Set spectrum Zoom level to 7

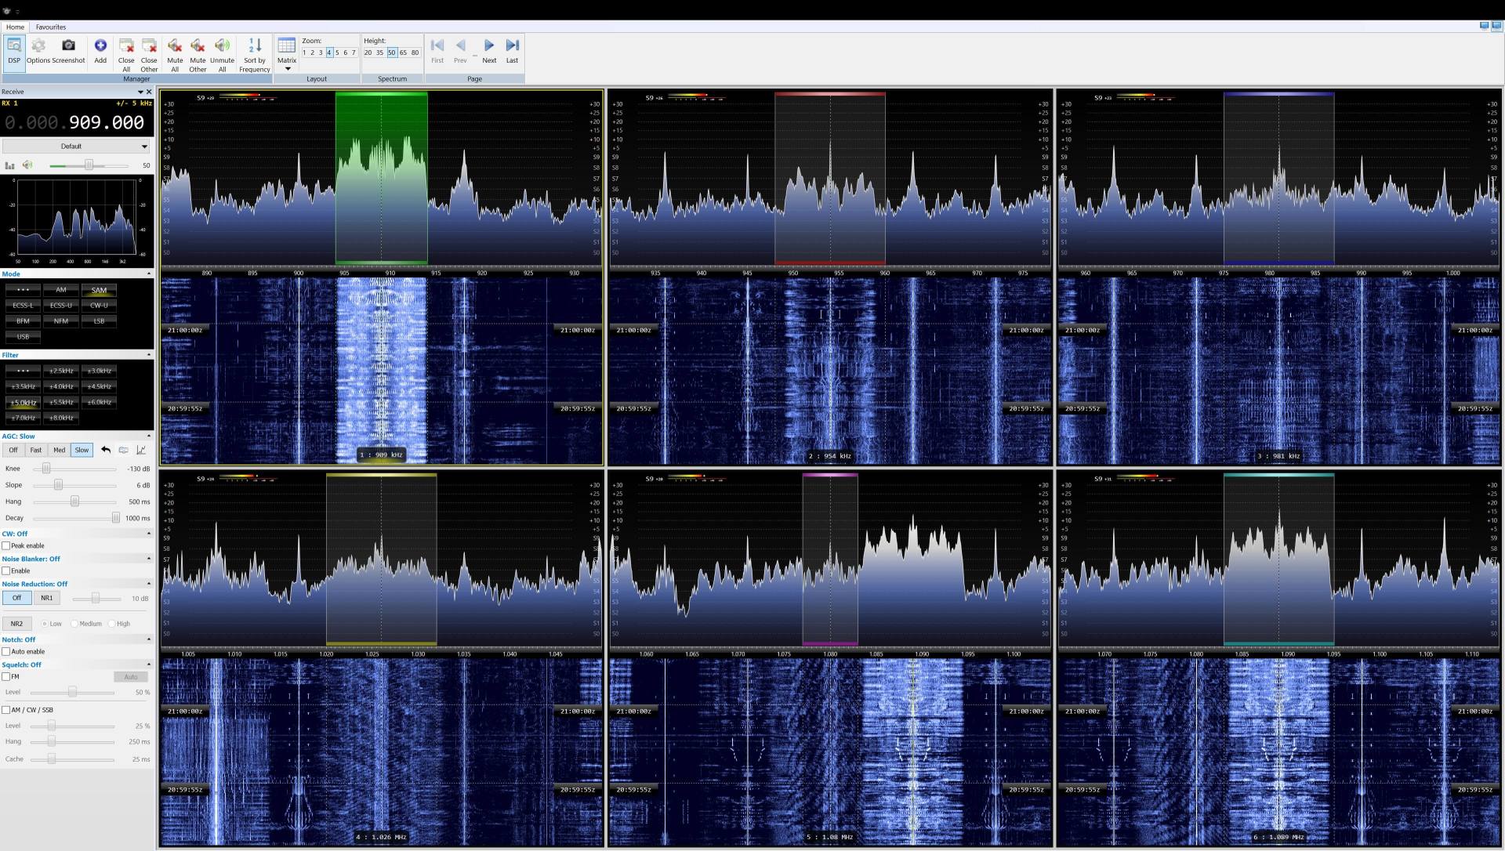click(x=354, y=53)
